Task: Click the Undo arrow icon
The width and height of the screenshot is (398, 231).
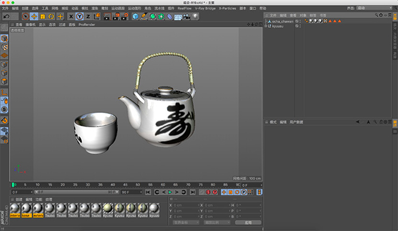Action: pyautogui.click(x=7, y=17)
